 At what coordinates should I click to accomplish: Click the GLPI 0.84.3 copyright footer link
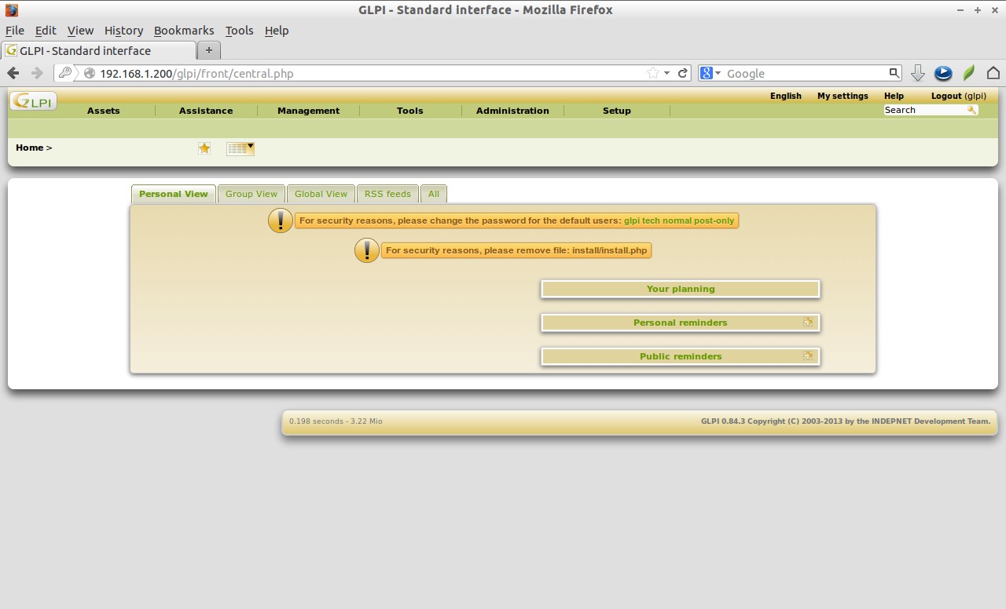[845, 421]
